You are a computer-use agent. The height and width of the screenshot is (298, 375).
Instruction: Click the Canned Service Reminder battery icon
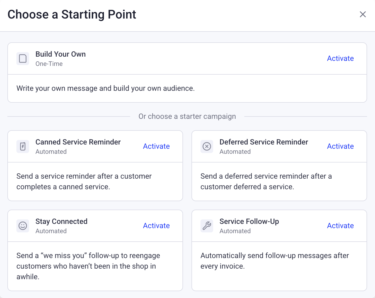click(x=23, y=146)
